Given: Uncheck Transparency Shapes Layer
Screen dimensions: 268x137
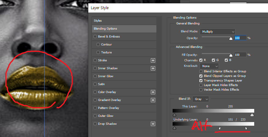Looking at the screenshot, I should pos(201,81).
